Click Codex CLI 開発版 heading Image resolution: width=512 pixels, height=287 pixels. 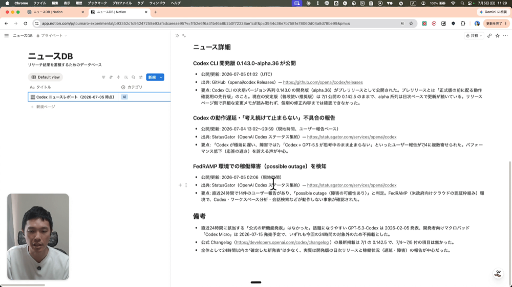click(244, 63)
